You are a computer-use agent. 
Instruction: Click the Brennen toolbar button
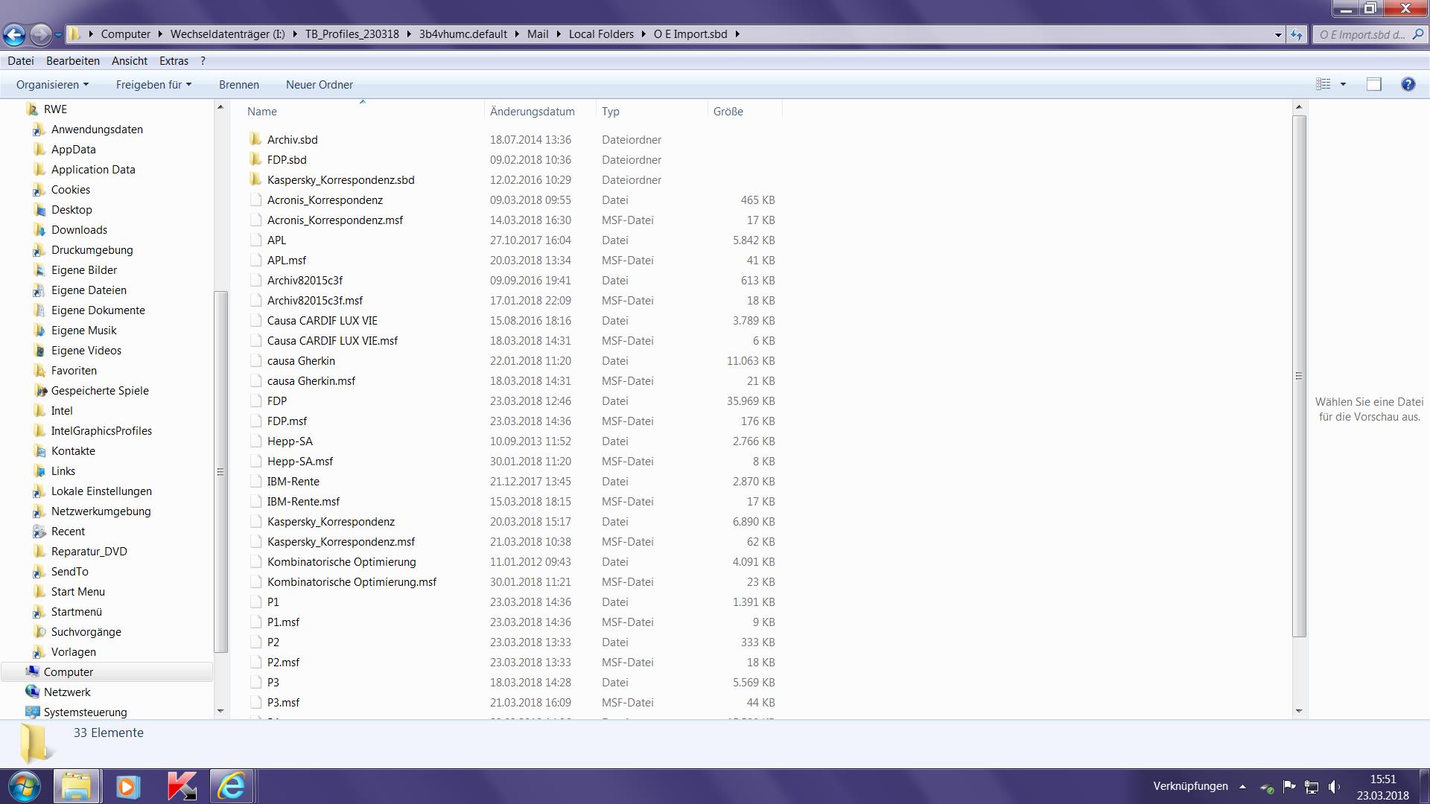point(239,85)
